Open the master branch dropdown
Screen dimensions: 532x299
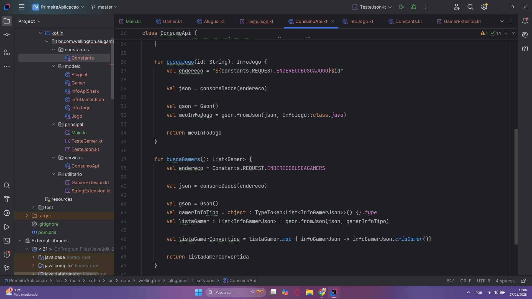coord(104,7)
